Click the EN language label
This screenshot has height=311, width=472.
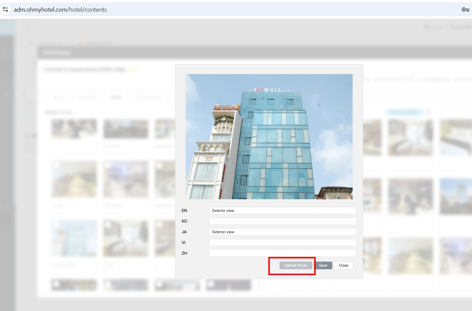pyautogui.click(x=184, y=211)
